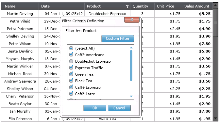Screen dimensions: 220x123
Task: Click the $4.90 sales amount cell
Action: (197, 29)
